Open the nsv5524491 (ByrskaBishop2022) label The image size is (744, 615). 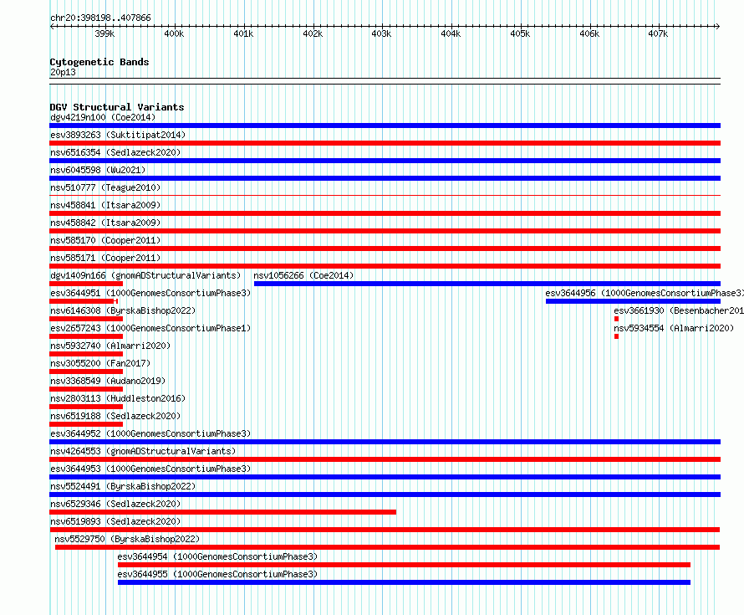(x=123, y=486)
